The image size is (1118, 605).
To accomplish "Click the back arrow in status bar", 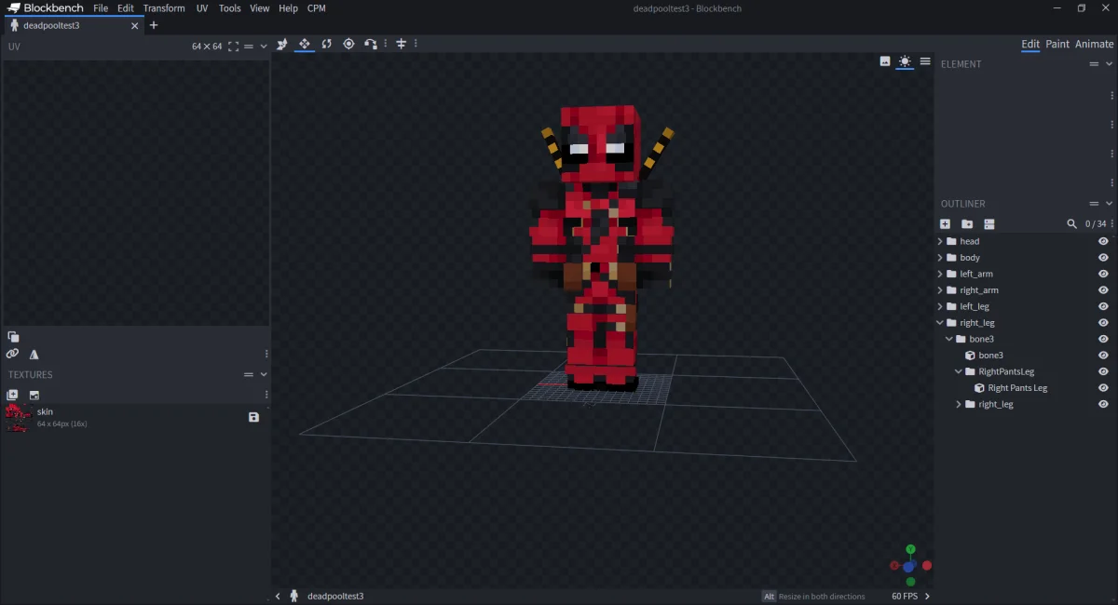I will pos(278,596).
